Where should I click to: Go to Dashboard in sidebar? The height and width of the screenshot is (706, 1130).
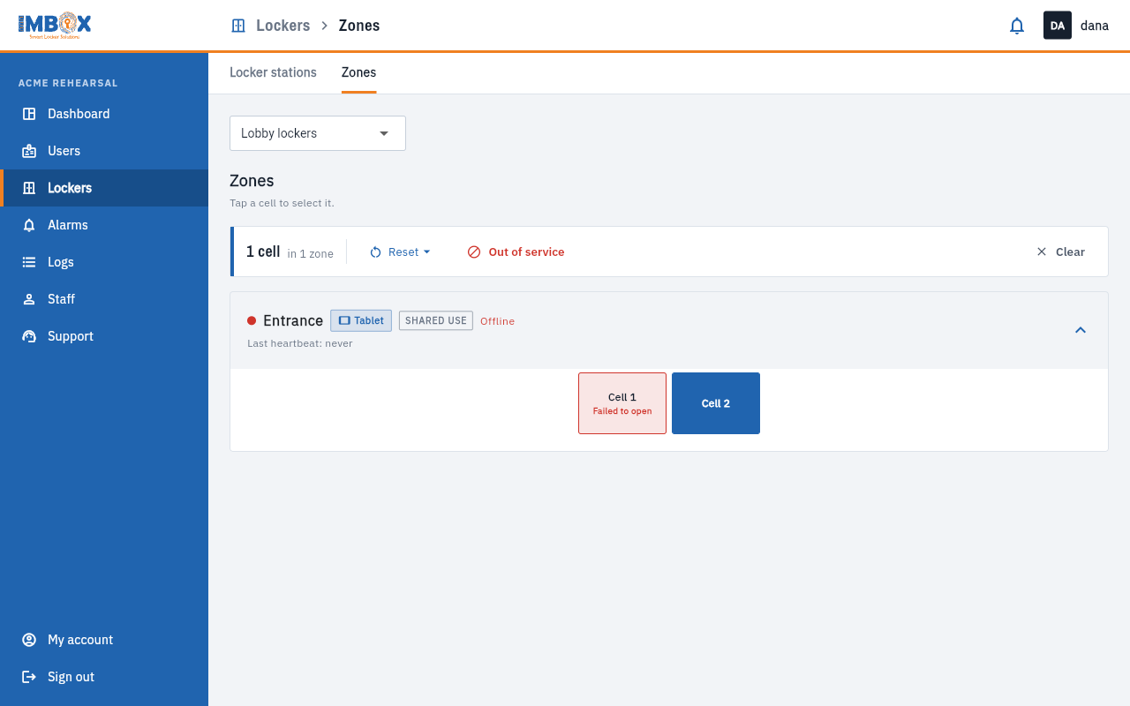pyautogui.click(x=104, y=114)
